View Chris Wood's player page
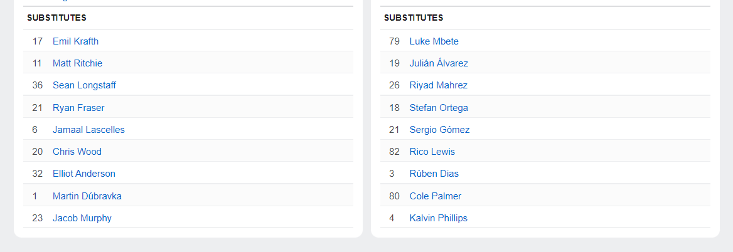Image resolution: width=733 pixels, height=252 pixels. pyautogui.click(x=77, y=152)
